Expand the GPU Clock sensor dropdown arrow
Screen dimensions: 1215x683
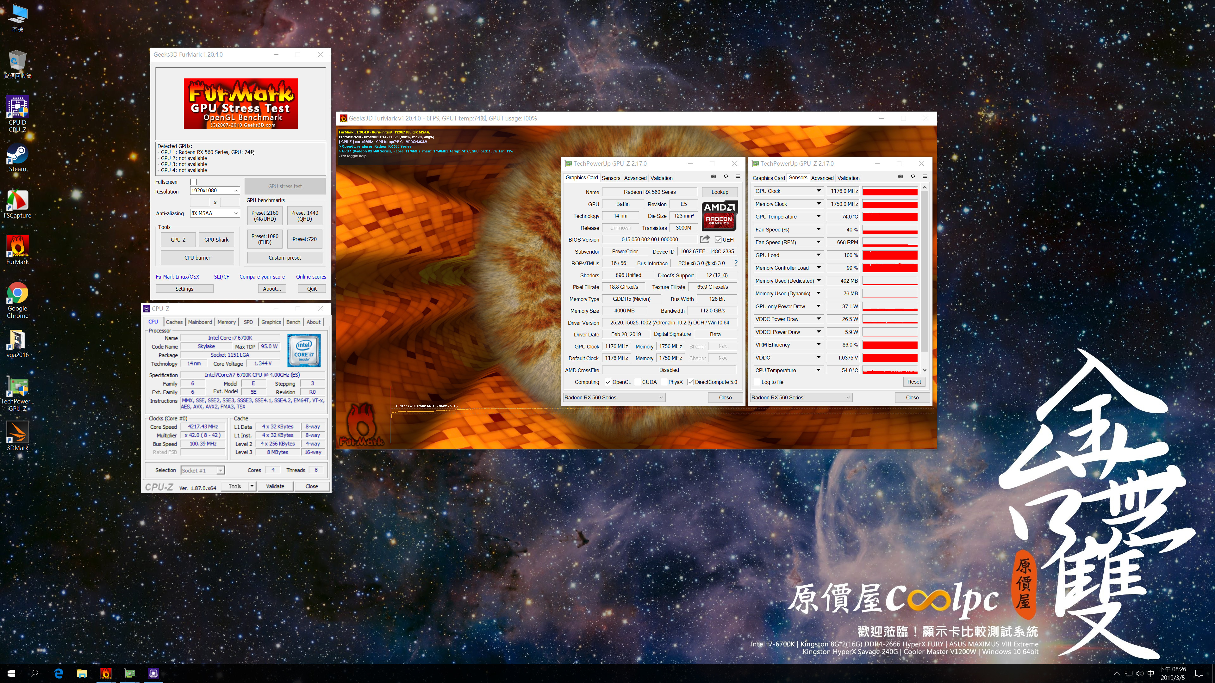[x=819, y=191]
